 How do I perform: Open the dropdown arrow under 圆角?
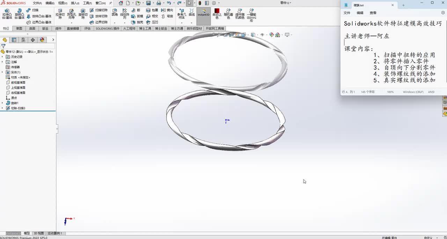[x=115, y=23]
